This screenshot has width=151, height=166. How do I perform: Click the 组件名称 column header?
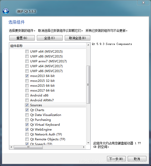[48, 46]
